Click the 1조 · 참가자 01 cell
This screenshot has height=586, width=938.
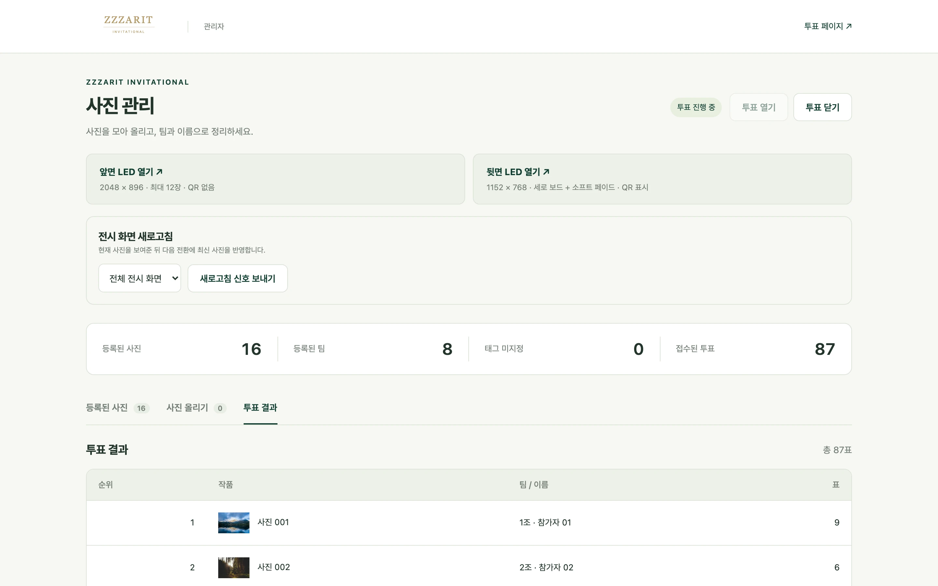pyautogui.click(x=545, y=523)
